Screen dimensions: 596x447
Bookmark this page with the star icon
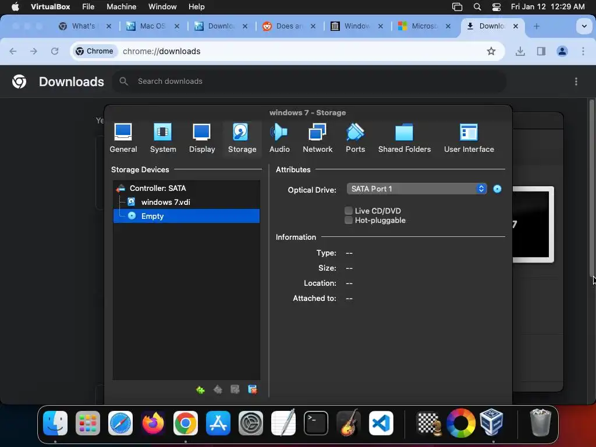[x=491, y=51]
